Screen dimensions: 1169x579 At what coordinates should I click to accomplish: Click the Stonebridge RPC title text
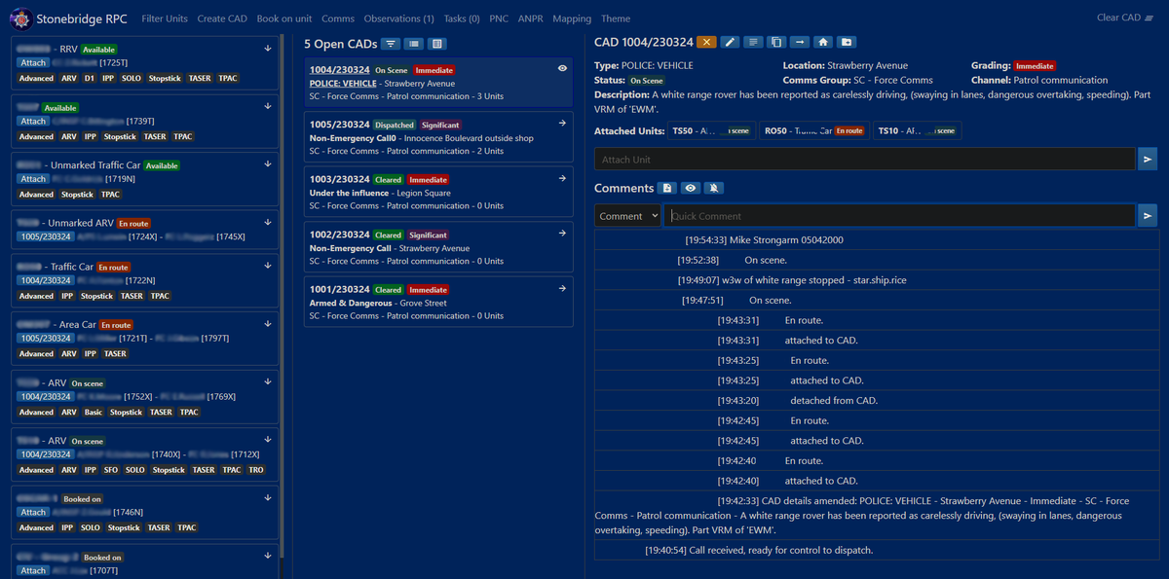(82, 18)
